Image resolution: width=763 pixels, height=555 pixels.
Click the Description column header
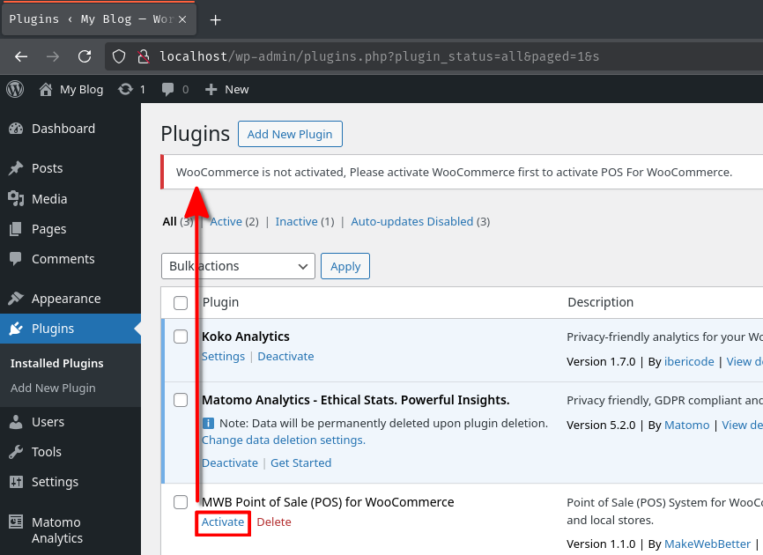click(601, 302)
